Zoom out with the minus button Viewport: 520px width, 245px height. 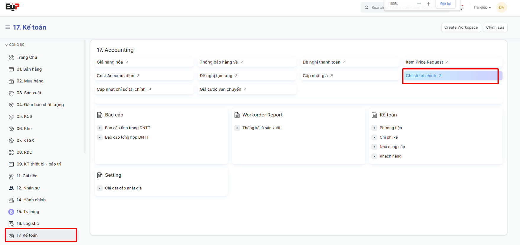coord(419,4)
